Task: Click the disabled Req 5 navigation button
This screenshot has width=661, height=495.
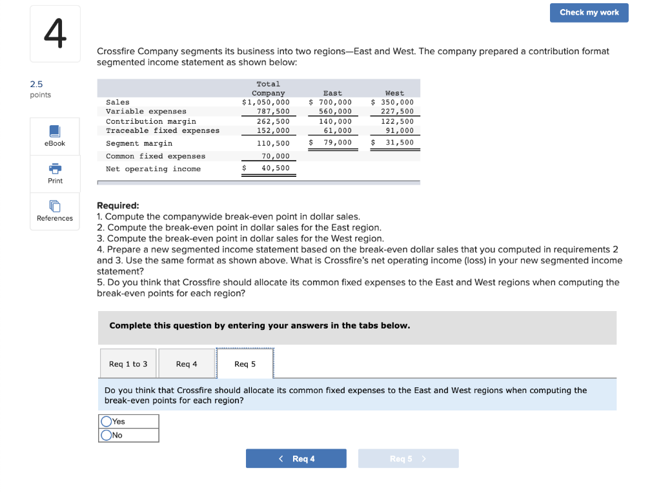Action: click(408, 458)
